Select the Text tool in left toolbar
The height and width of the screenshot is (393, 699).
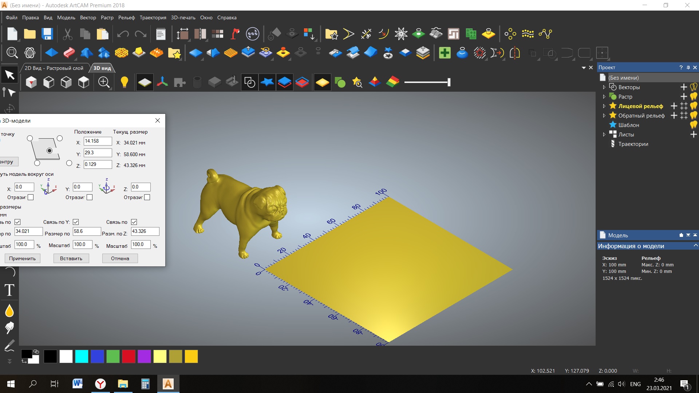[x=9, y=290]
